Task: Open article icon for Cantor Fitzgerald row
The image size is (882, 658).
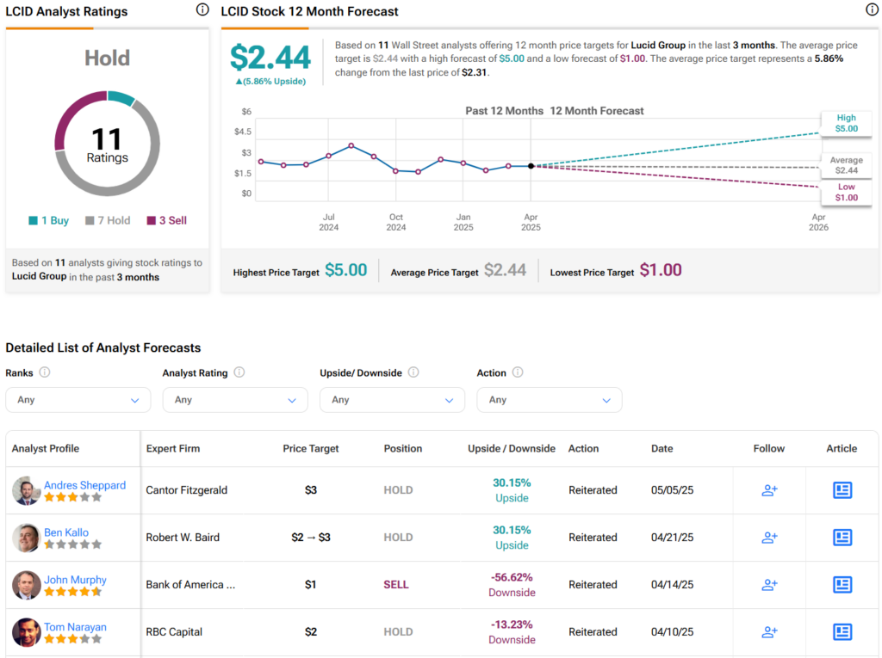Action: click(842, 490)
